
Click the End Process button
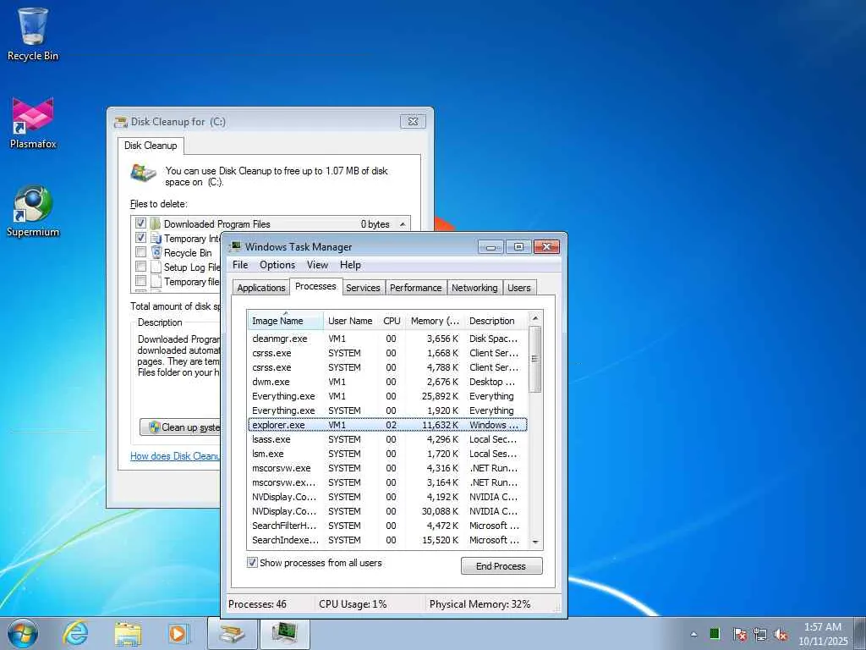502,566
